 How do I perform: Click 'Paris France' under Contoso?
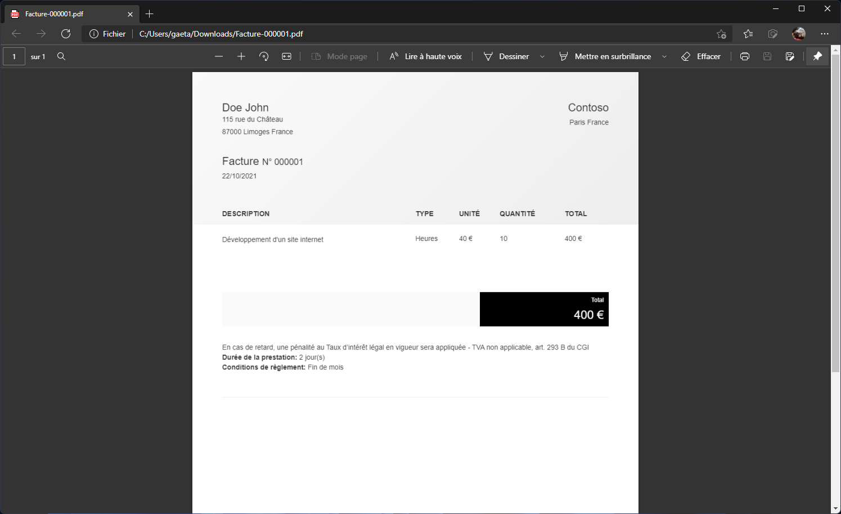(x=589, y=122)
